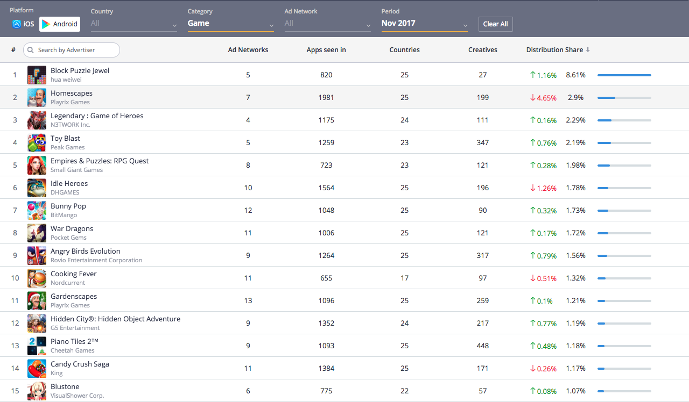
Task: Open the Category dropdown showing Game
Action: point(231,24)
